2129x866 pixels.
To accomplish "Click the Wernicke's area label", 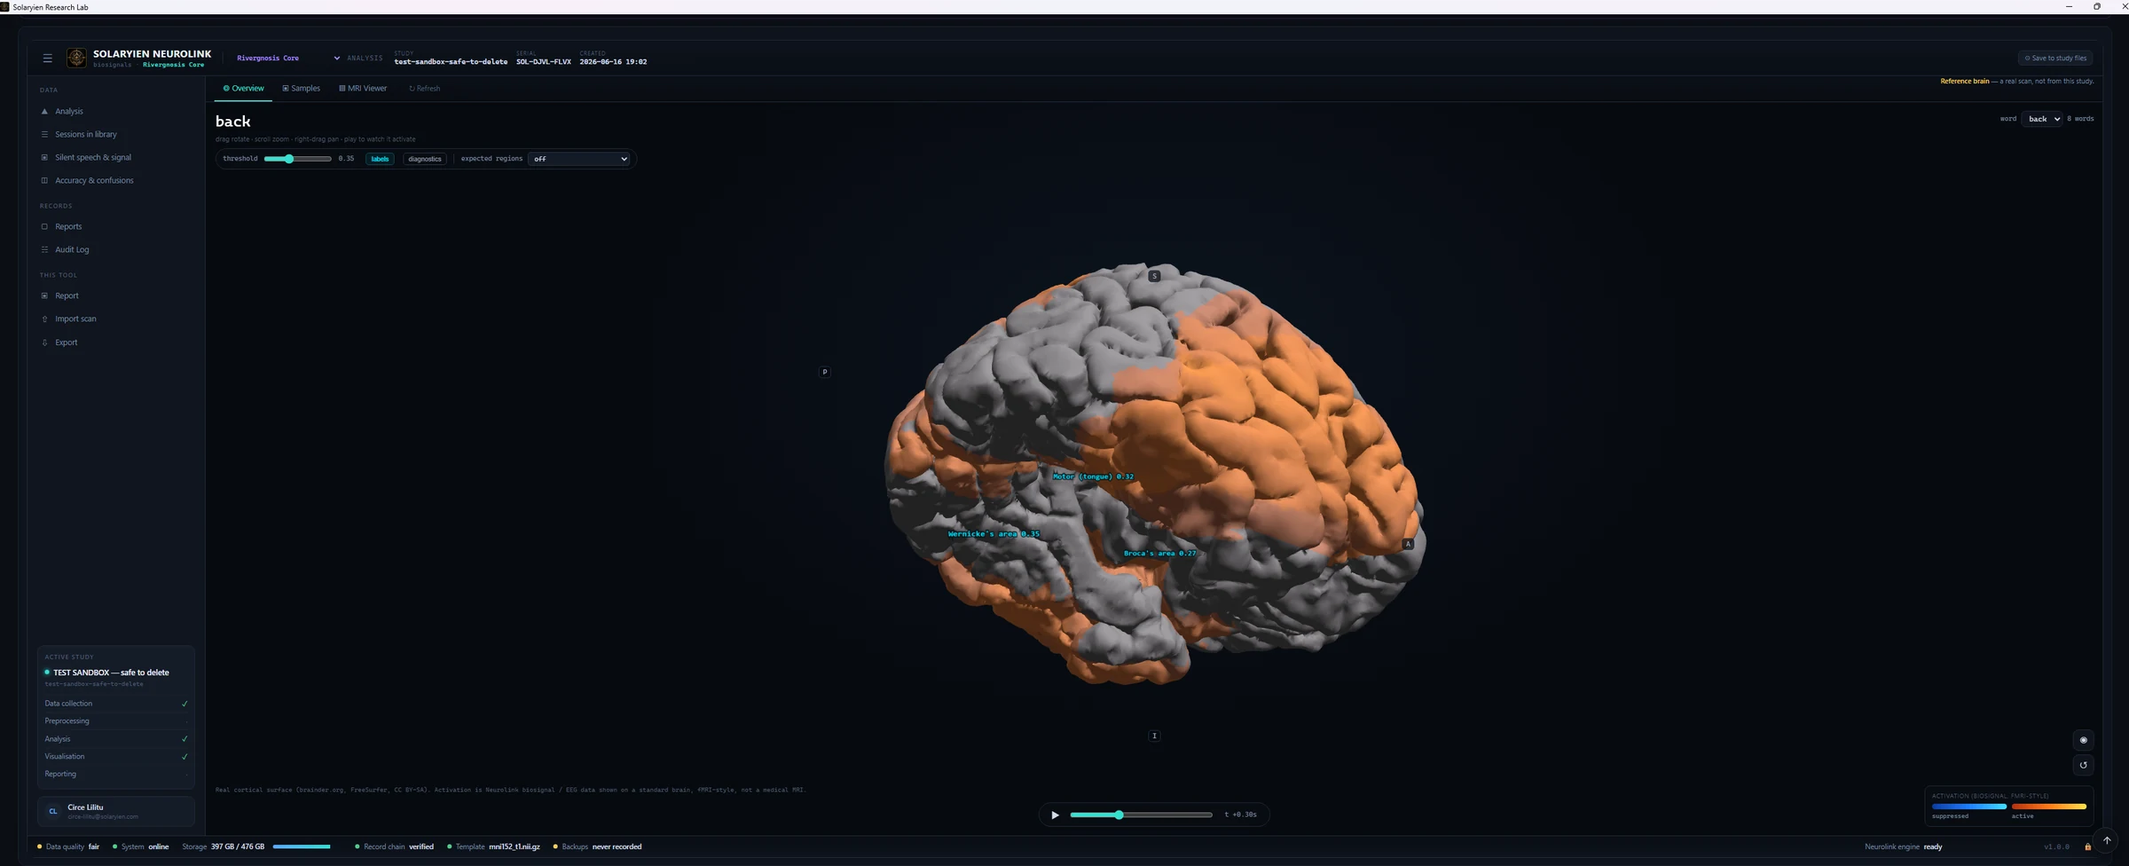I will coord(994,535).
